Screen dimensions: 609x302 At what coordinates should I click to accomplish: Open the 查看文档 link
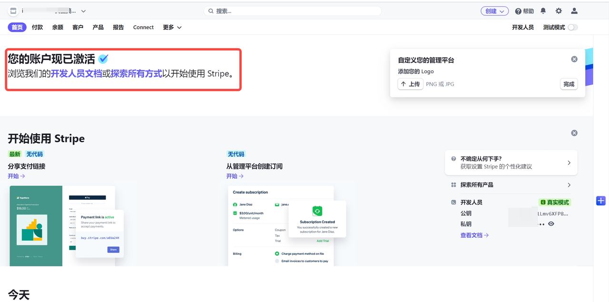474,235
